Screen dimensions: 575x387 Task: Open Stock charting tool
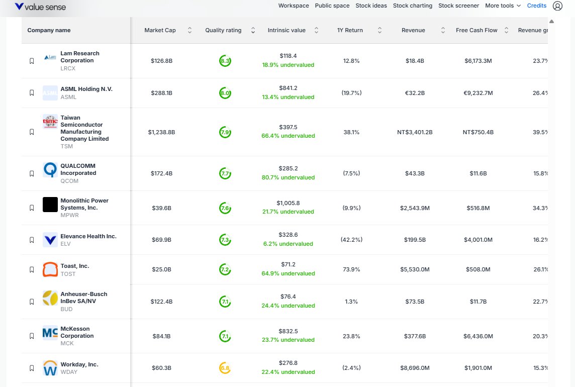(x=413, y=6)
